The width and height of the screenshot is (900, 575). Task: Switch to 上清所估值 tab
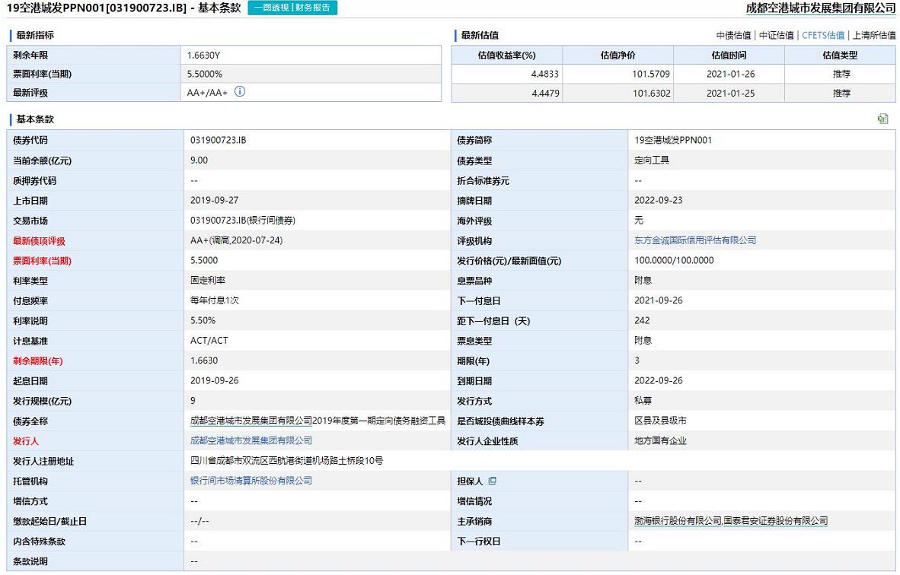[874, 36]
